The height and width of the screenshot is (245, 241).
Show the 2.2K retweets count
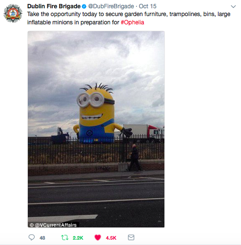pyautogui.click(x=78, y=238)
